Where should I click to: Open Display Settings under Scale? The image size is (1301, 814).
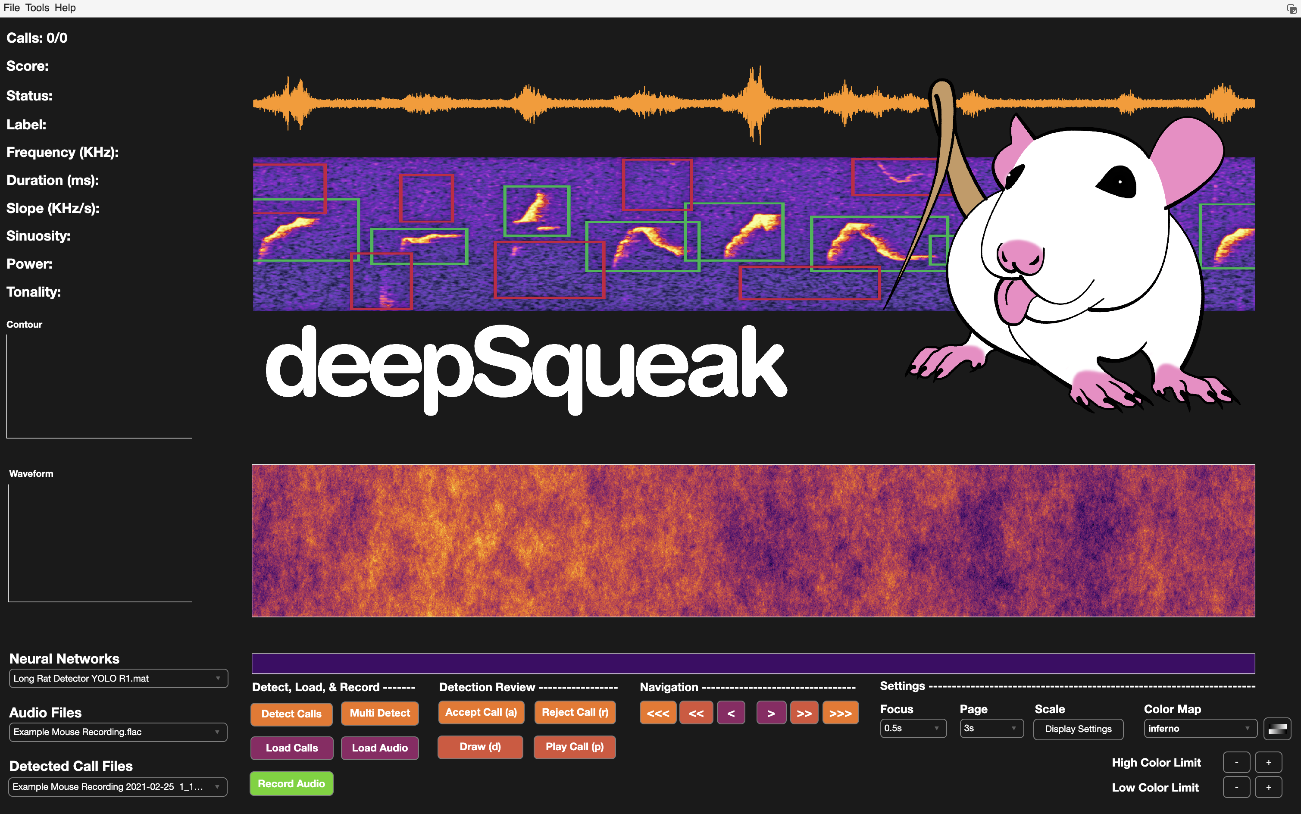pyautogui.click(x=1078, y=729)
